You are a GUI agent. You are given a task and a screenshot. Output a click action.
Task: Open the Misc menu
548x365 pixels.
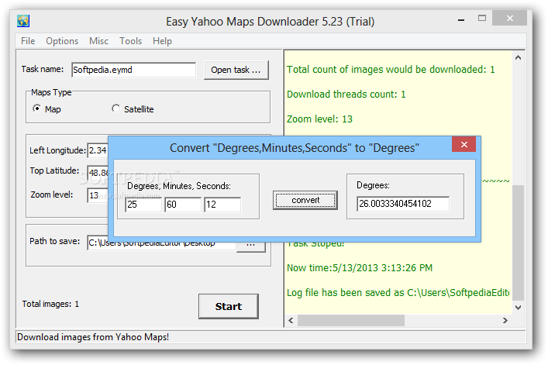[98, 41]
